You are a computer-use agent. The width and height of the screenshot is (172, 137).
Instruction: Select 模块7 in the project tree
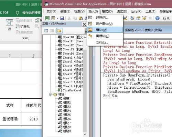coord(64,123)
